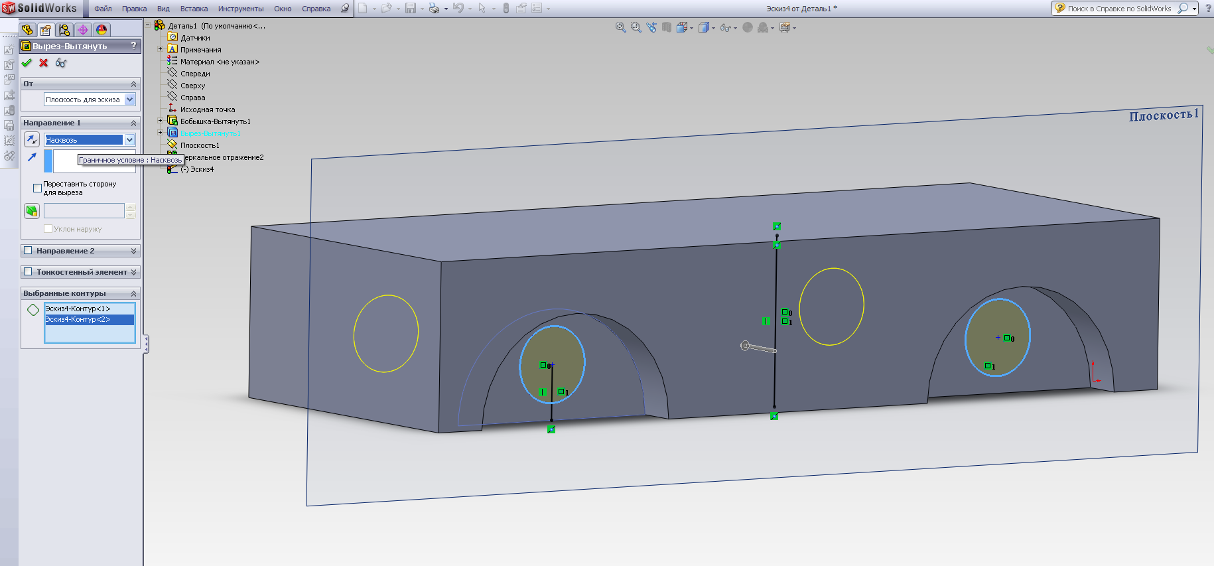1214x566 pixels.
Task: Cancel the cut with the red X
Action: tap(44, 63)
